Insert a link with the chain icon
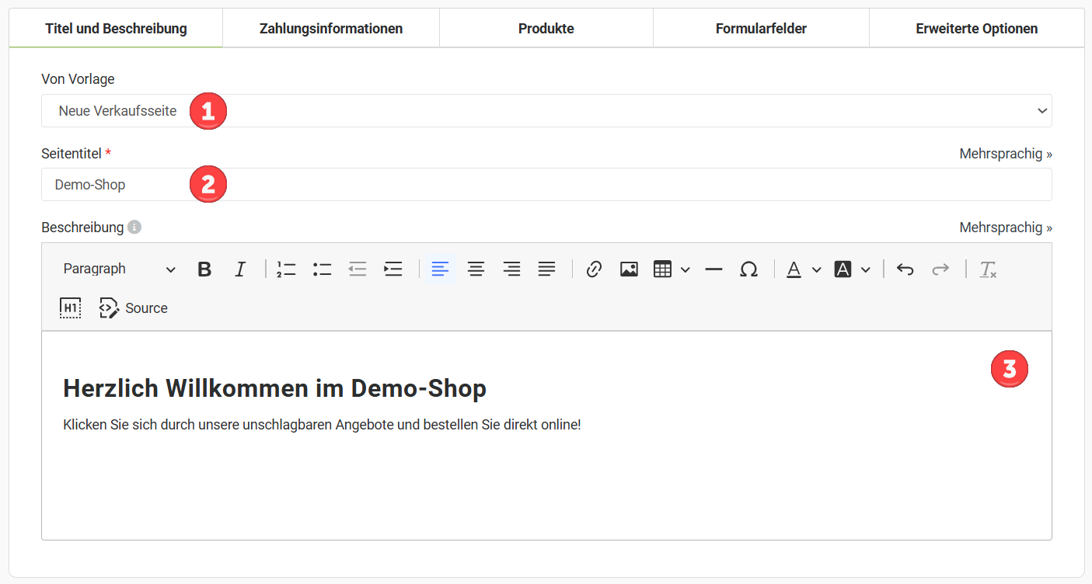Viewport: 1092px width, 584px height. [x=594, y=269]
